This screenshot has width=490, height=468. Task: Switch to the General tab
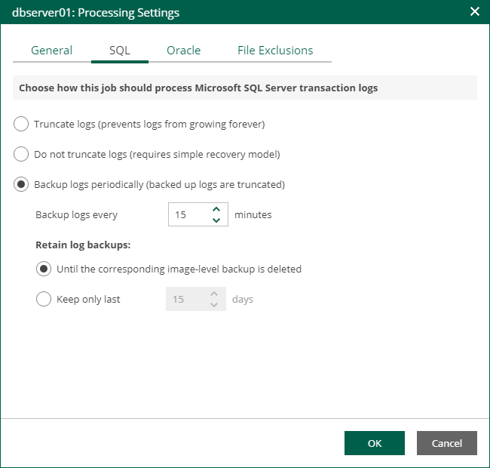pos(51,51)
